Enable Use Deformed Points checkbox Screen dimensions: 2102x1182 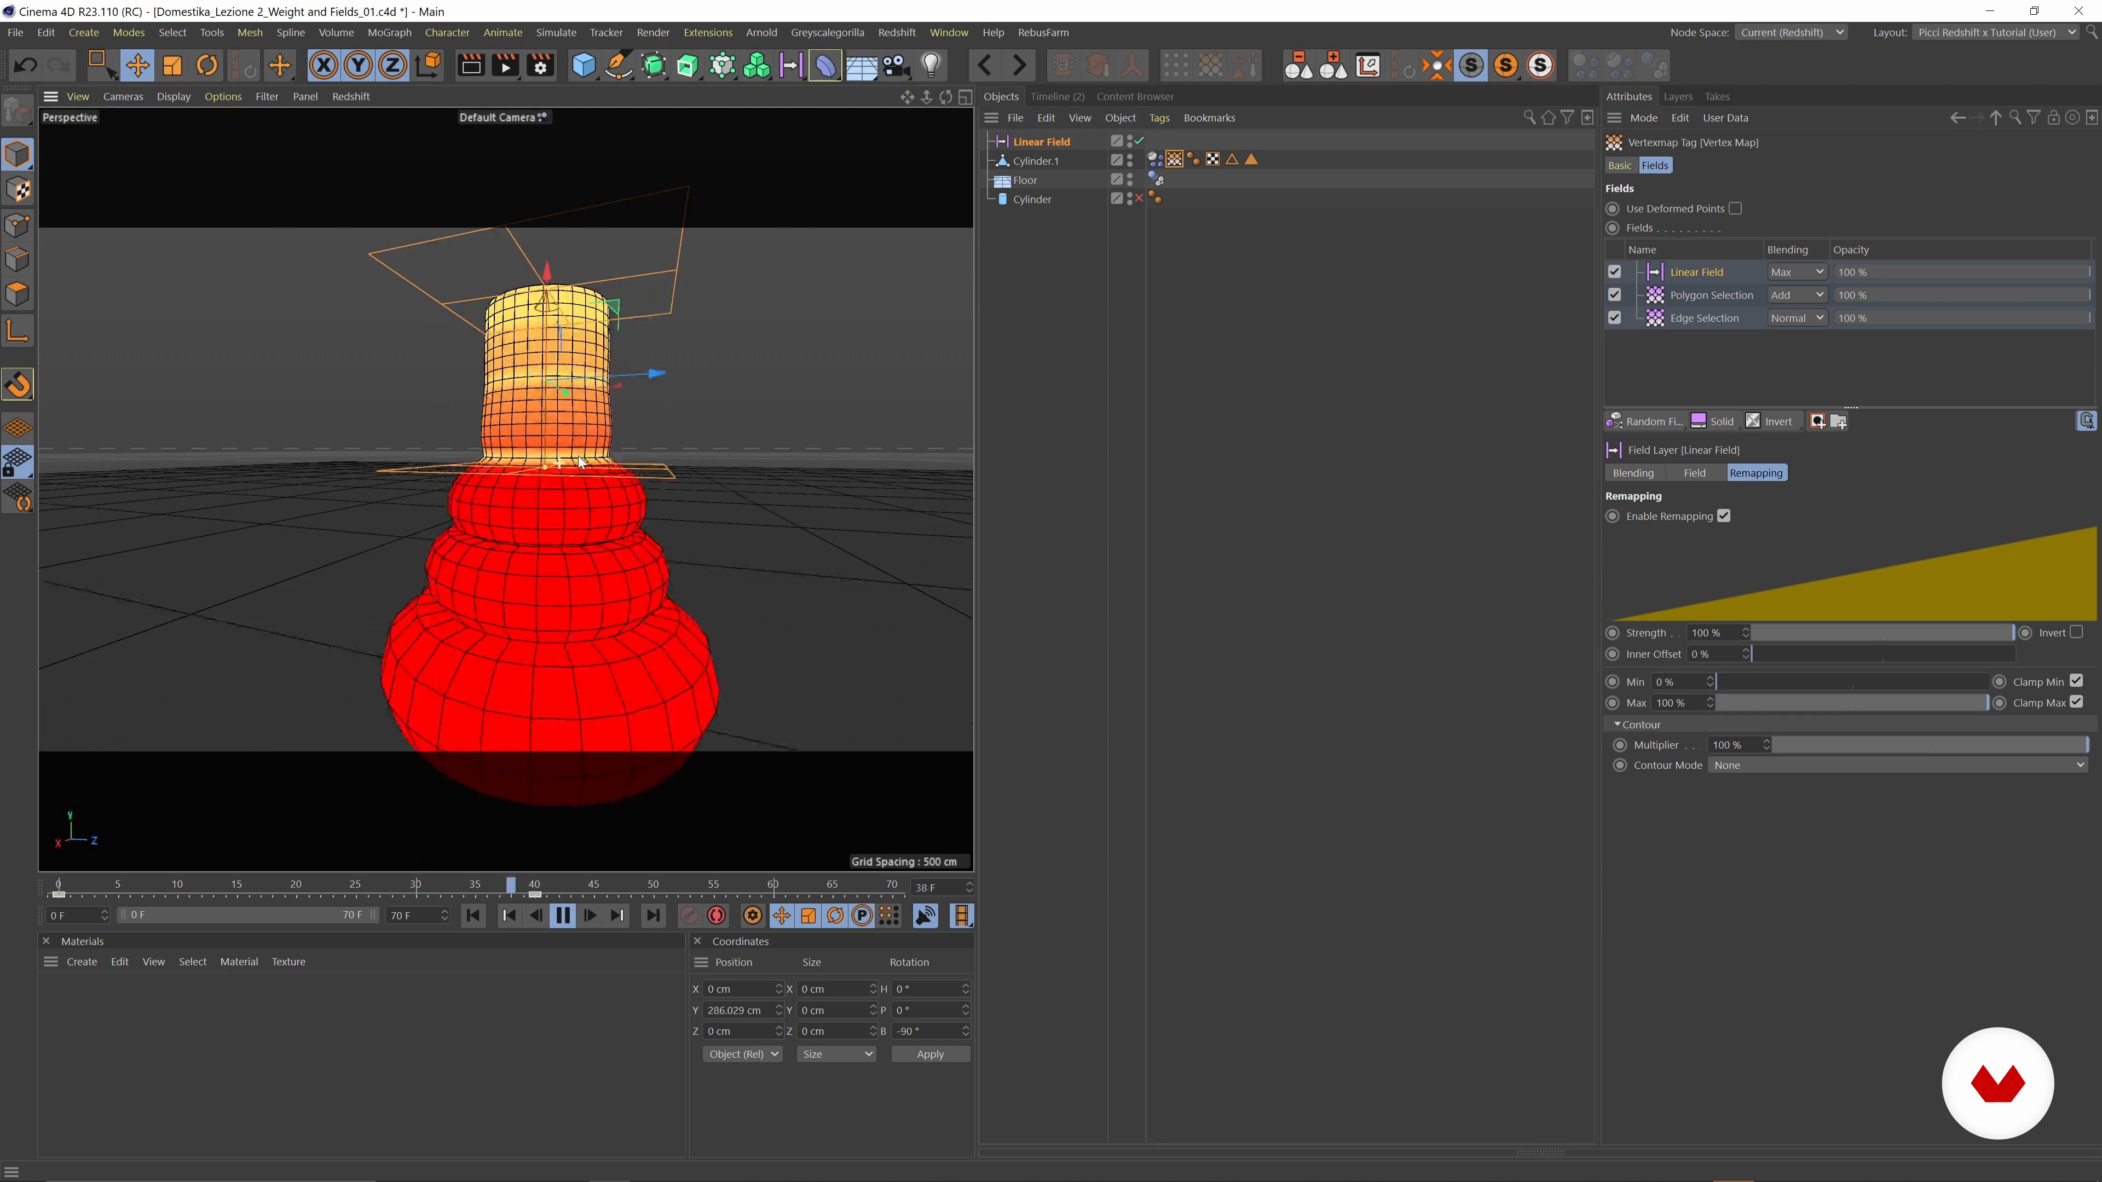click(1735, 208)
